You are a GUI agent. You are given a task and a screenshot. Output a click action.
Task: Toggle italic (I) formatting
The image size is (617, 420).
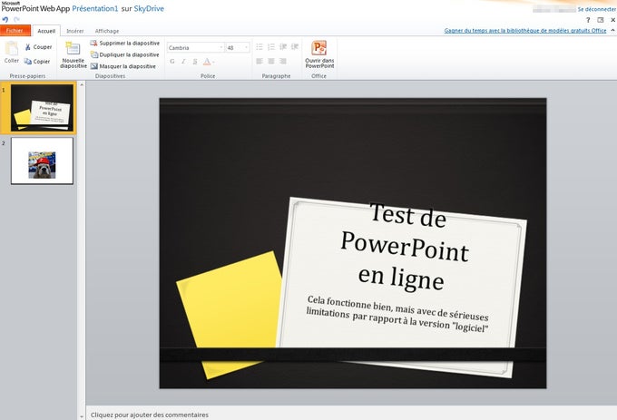[x=183, y=62]
